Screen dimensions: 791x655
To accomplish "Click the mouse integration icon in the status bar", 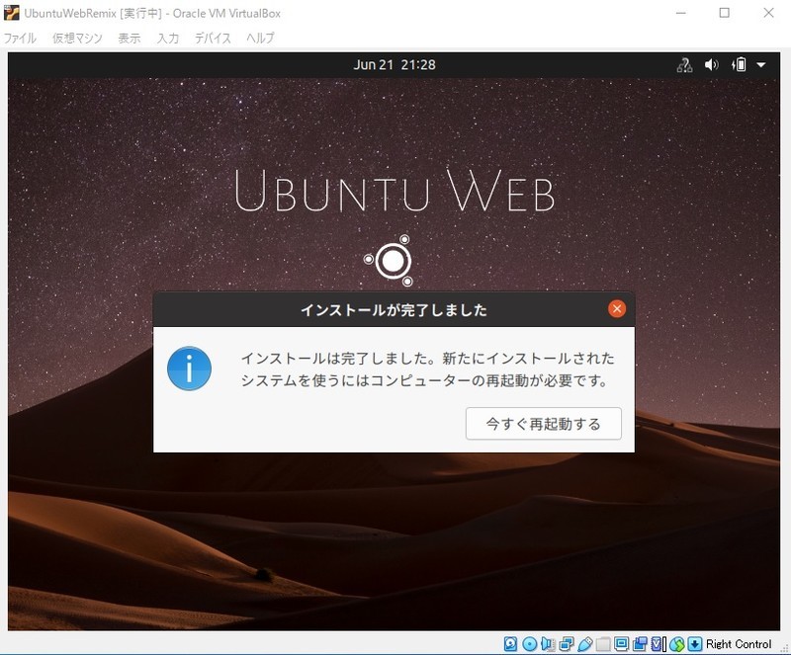I will pyautogui.click(x=677, y=644).
